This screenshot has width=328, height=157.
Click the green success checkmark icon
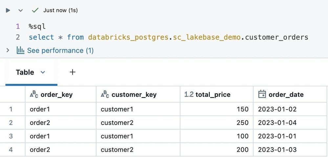point(35,10)
